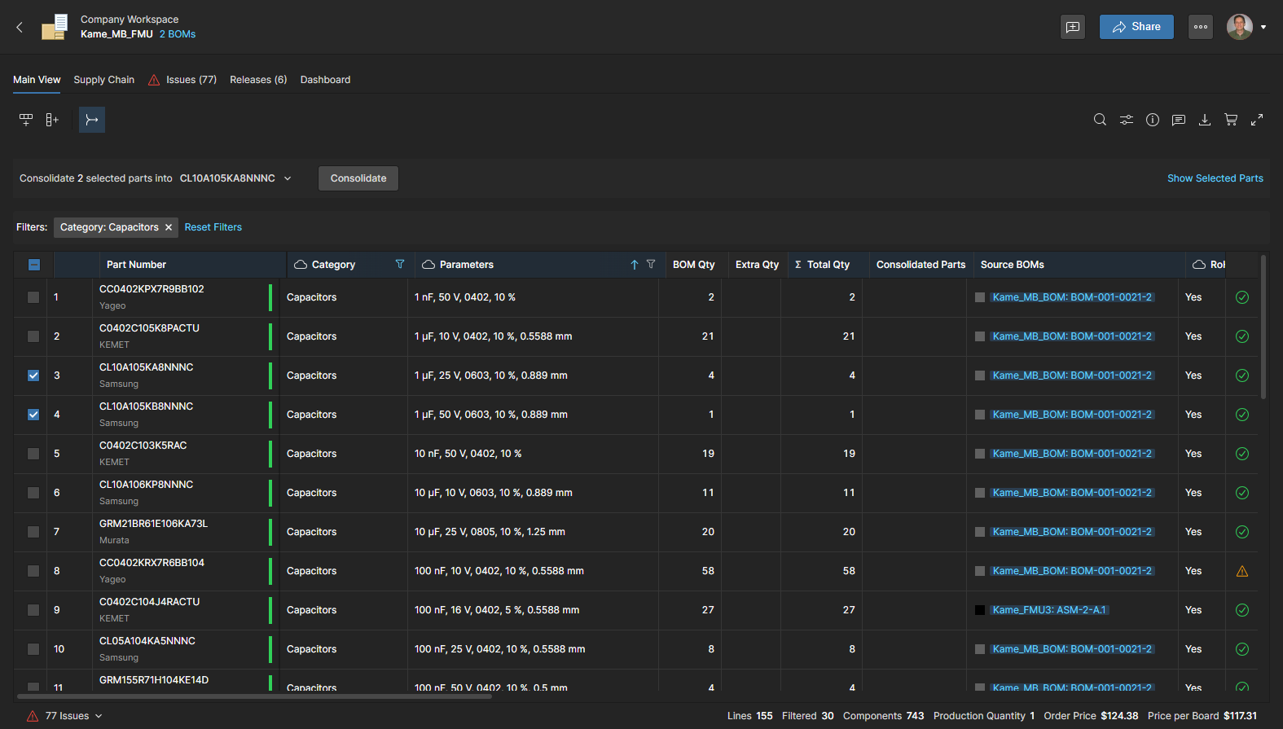Open the consolidate target part dropdown
Viewport: 1283px width, 729px height.
click(x=288, y=178)
